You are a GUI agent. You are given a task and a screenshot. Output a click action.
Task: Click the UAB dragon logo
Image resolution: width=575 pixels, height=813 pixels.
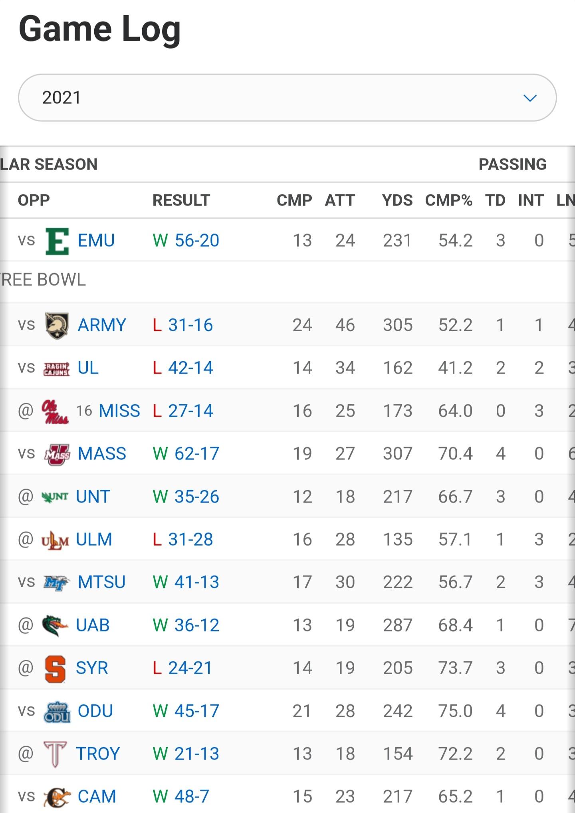click(55, 625)
